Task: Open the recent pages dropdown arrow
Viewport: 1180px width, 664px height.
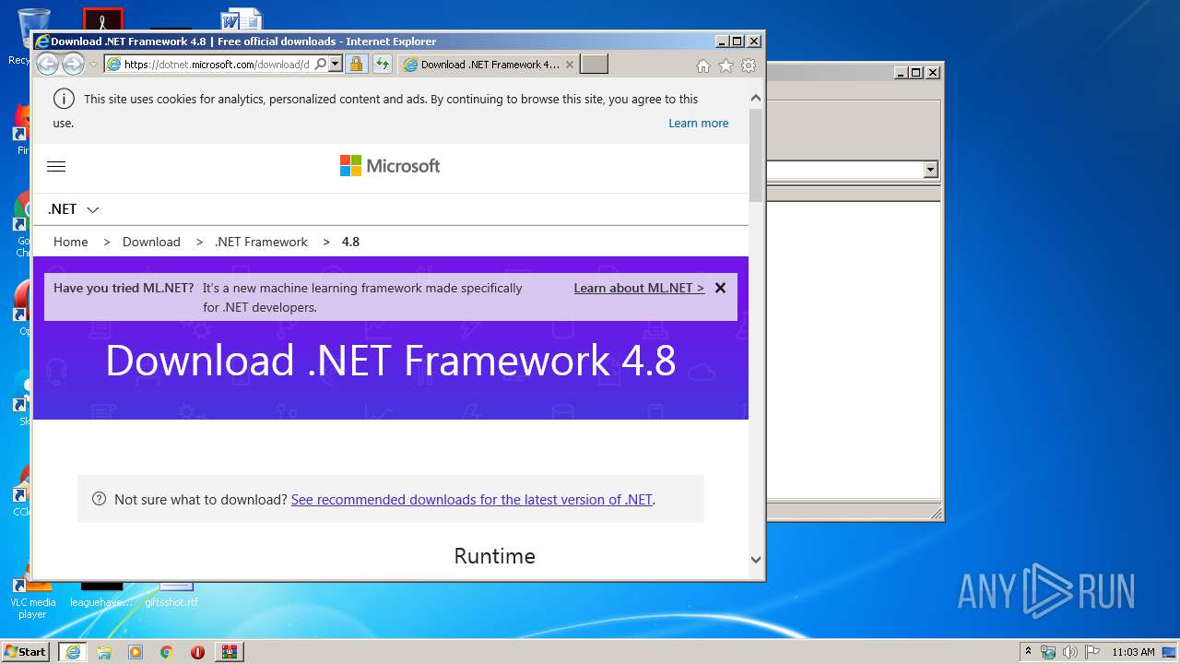Action: pyautogui.click(x=93, y=65)
